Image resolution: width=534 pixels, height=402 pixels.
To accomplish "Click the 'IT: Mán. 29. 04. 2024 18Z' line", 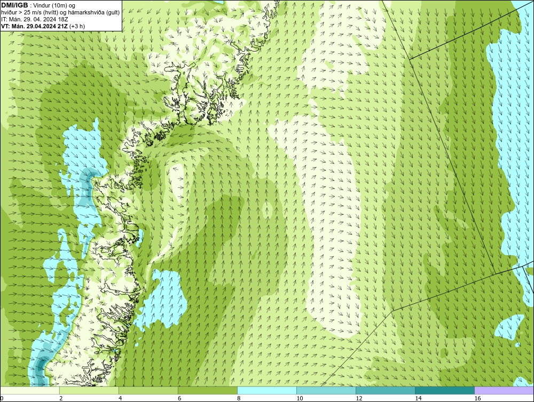I will 34,19.
